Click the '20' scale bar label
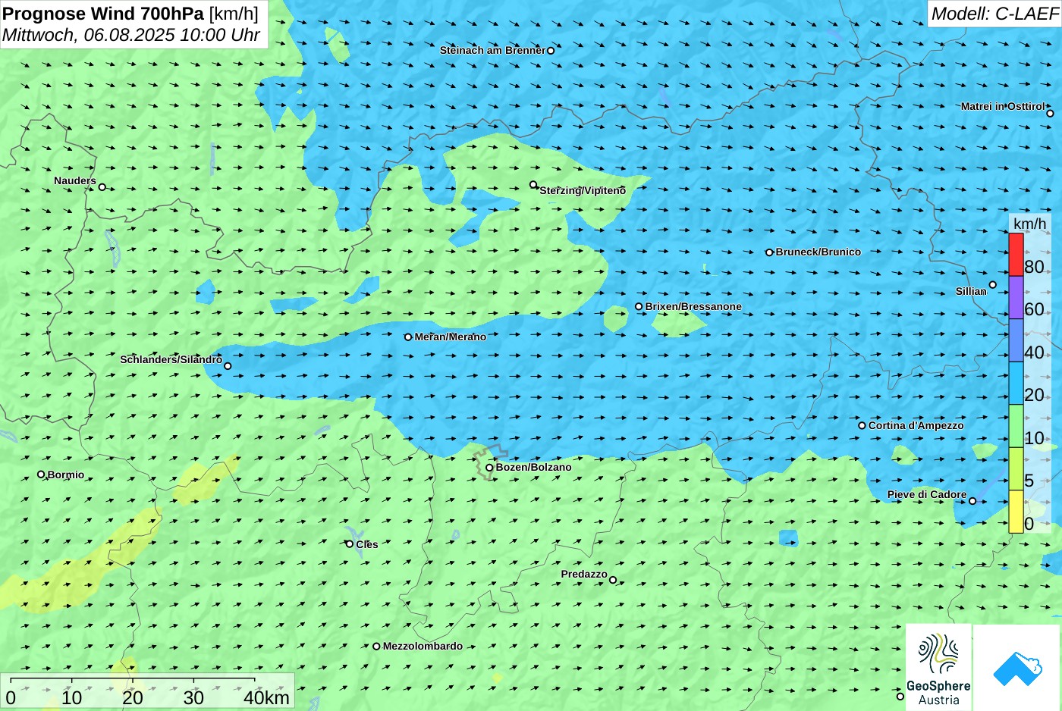Viewport: 1062px width, 711px height. [x=132, y=697]
